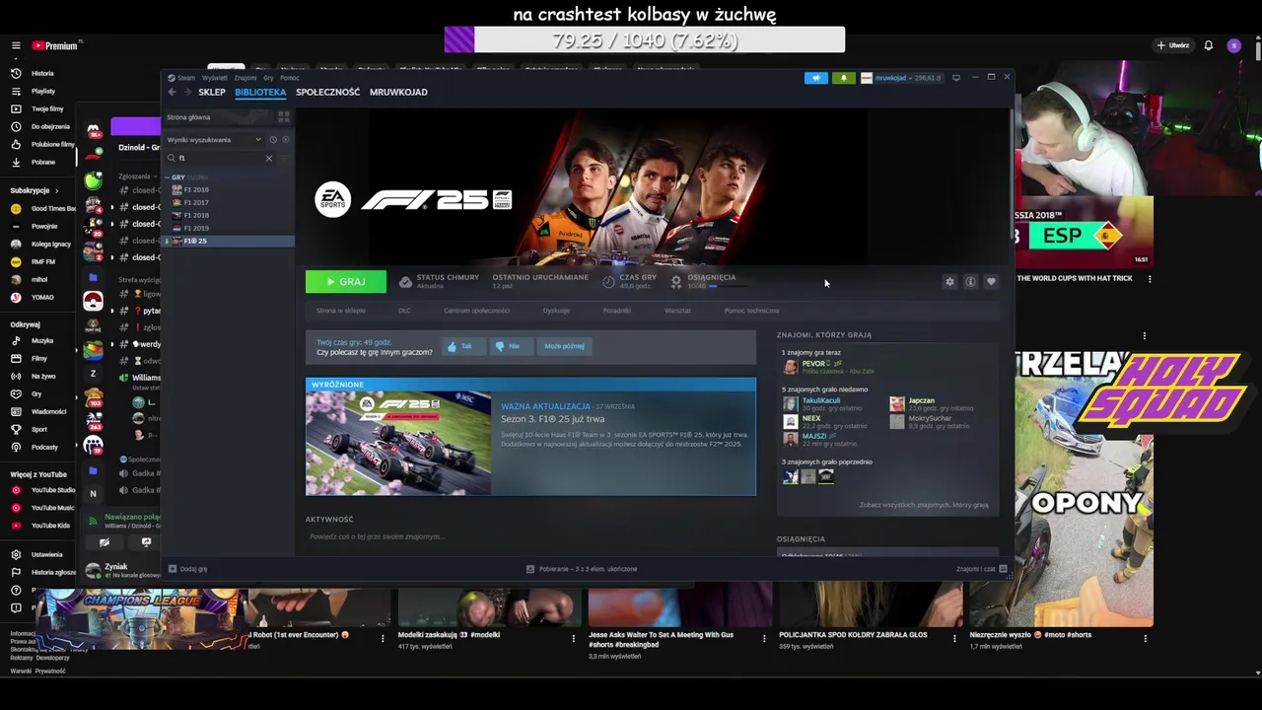Select F1 2019 in library list
The height and width of the screenshot is (710, 1262).
coord(196,228)
